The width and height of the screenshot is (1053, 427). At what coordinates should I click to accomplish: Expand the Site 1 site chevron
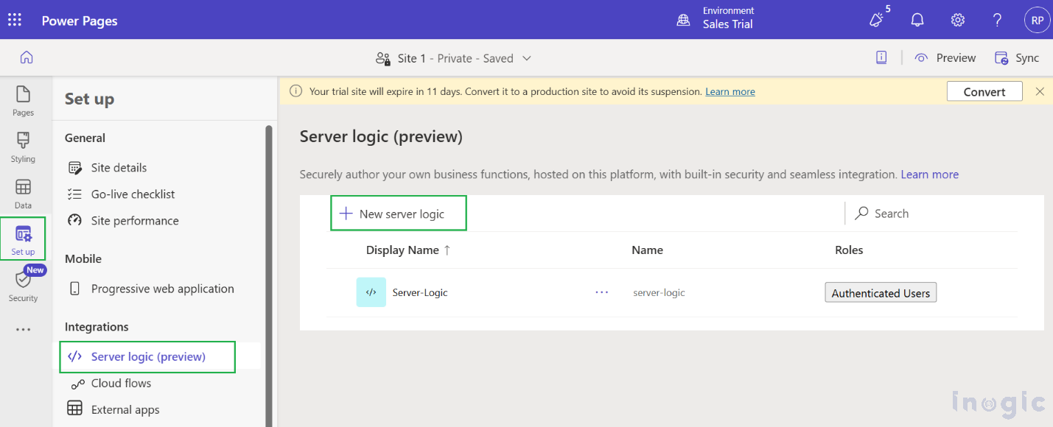tap(528, 58)
